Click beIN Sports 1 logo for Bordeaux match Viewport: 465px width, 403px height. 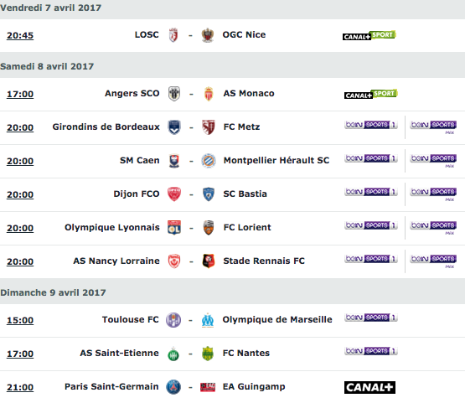(371, 125)
